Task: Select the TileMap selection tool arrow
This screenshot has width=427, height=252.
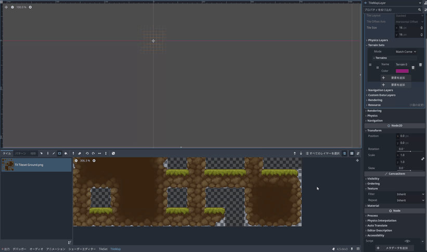Action: [42, 153]
